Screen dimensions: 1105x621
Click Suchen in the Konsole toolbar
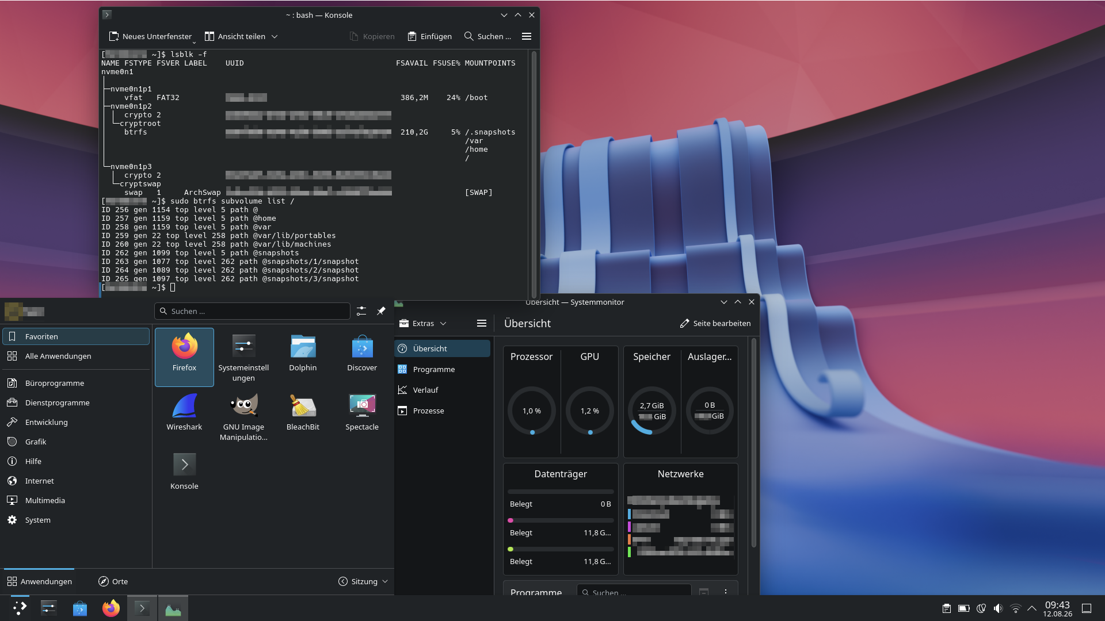coord(487,36)
